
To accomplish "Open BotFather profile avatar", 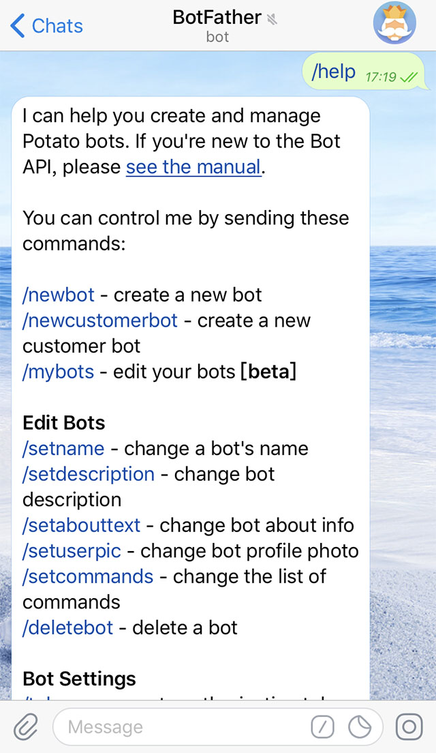I will click(x=394, y=23).
